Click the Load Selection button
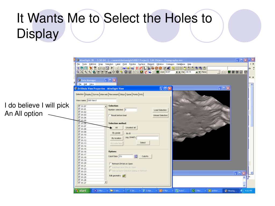This screenshot has height=206, width=275. click(x=160, y=110)
